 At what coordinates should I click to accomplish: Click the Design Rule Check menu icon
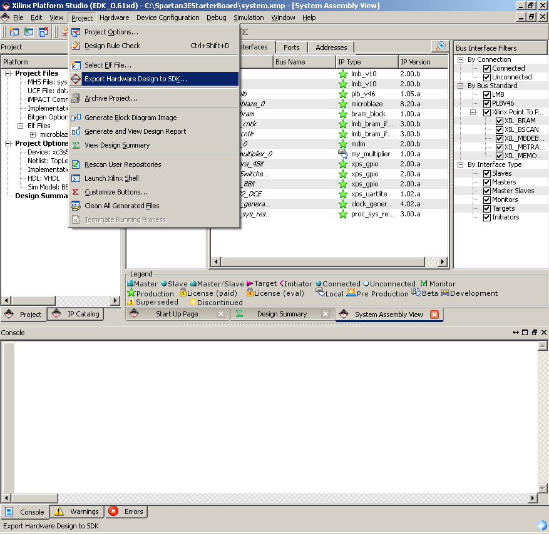tap(76, 46)
